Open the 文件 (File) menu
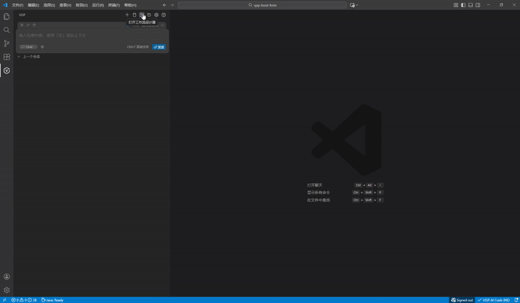The width and height of the screenshot is (520, 303). [18, 5]
